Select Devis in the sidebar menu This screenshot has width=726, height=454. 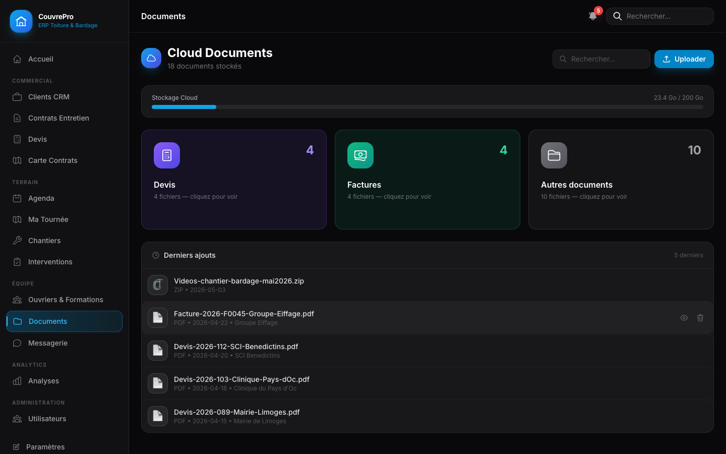[65, 139]
